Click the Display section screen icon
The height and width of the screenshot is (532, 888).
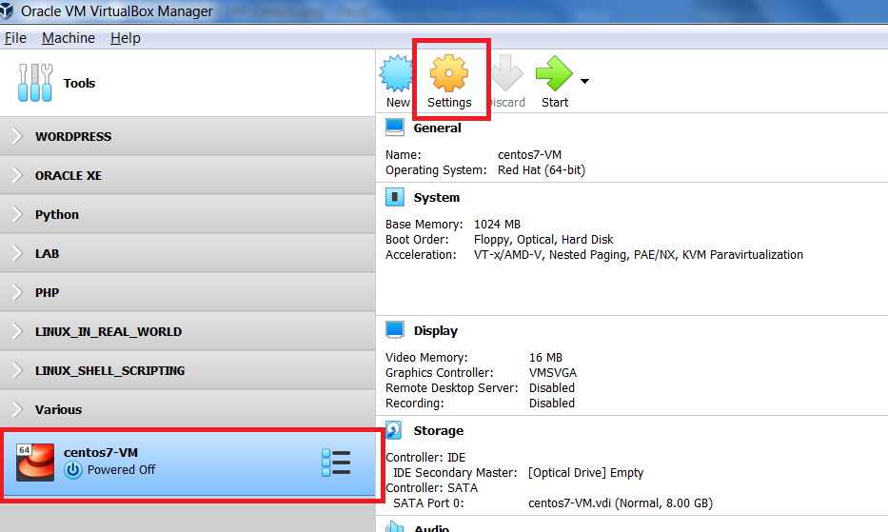[395, 330]
